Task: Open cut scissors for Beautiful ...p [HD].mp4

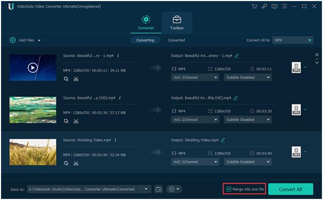Action: 76,121
